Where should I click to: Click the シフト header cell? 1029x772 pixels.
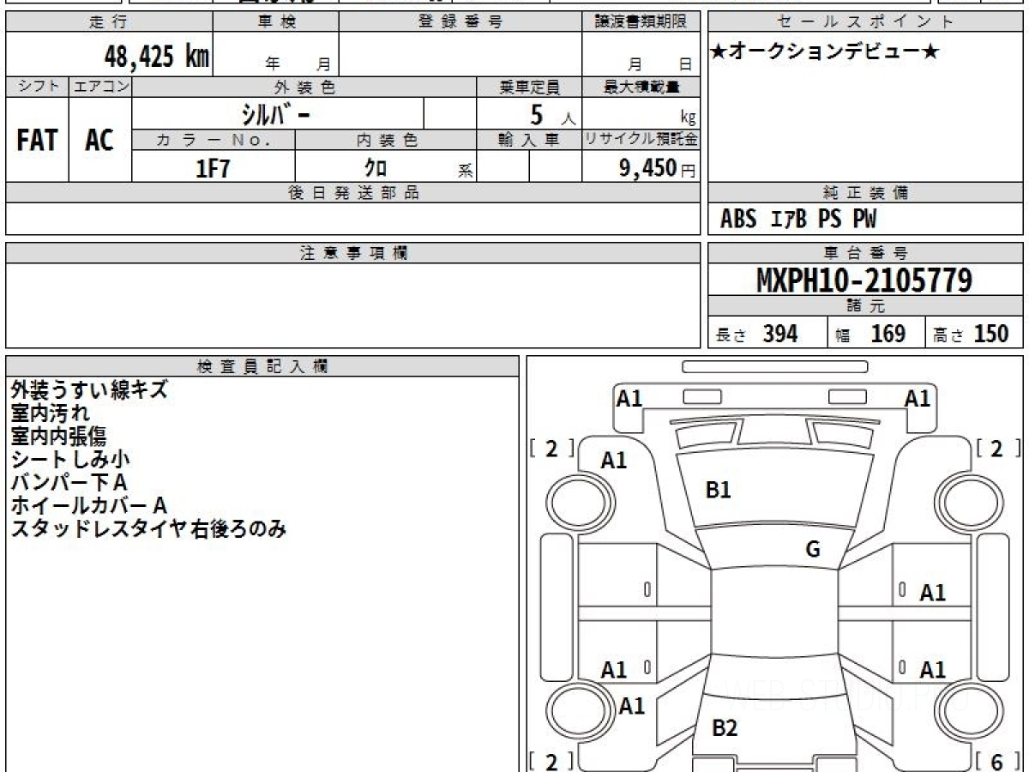[37, 87]
